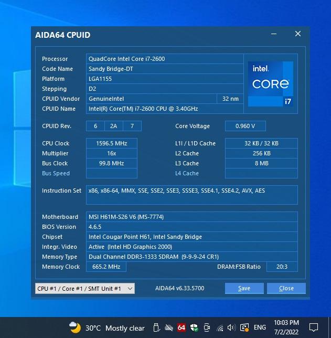
Task: Click the BIOS Version 4.6.5 field
Action: (192, 227)
